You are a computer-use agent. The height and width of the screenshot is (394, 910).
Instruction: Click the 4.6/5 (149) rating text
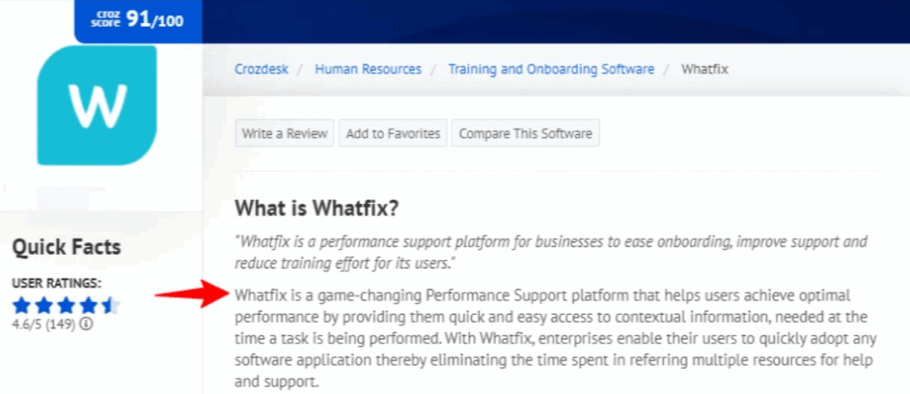click(x=44, y=325)
